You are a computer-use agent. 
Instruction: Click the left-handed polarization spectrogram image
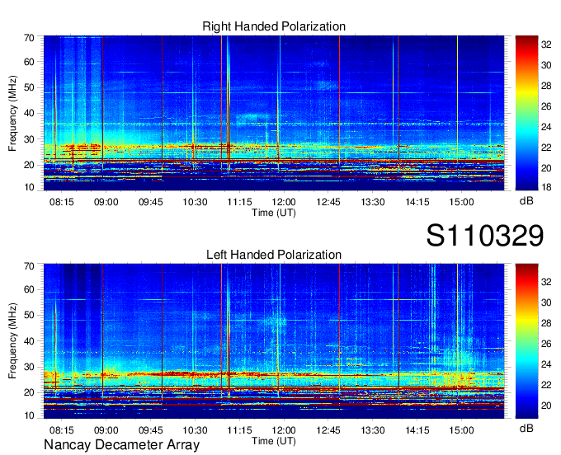point(274,341)
